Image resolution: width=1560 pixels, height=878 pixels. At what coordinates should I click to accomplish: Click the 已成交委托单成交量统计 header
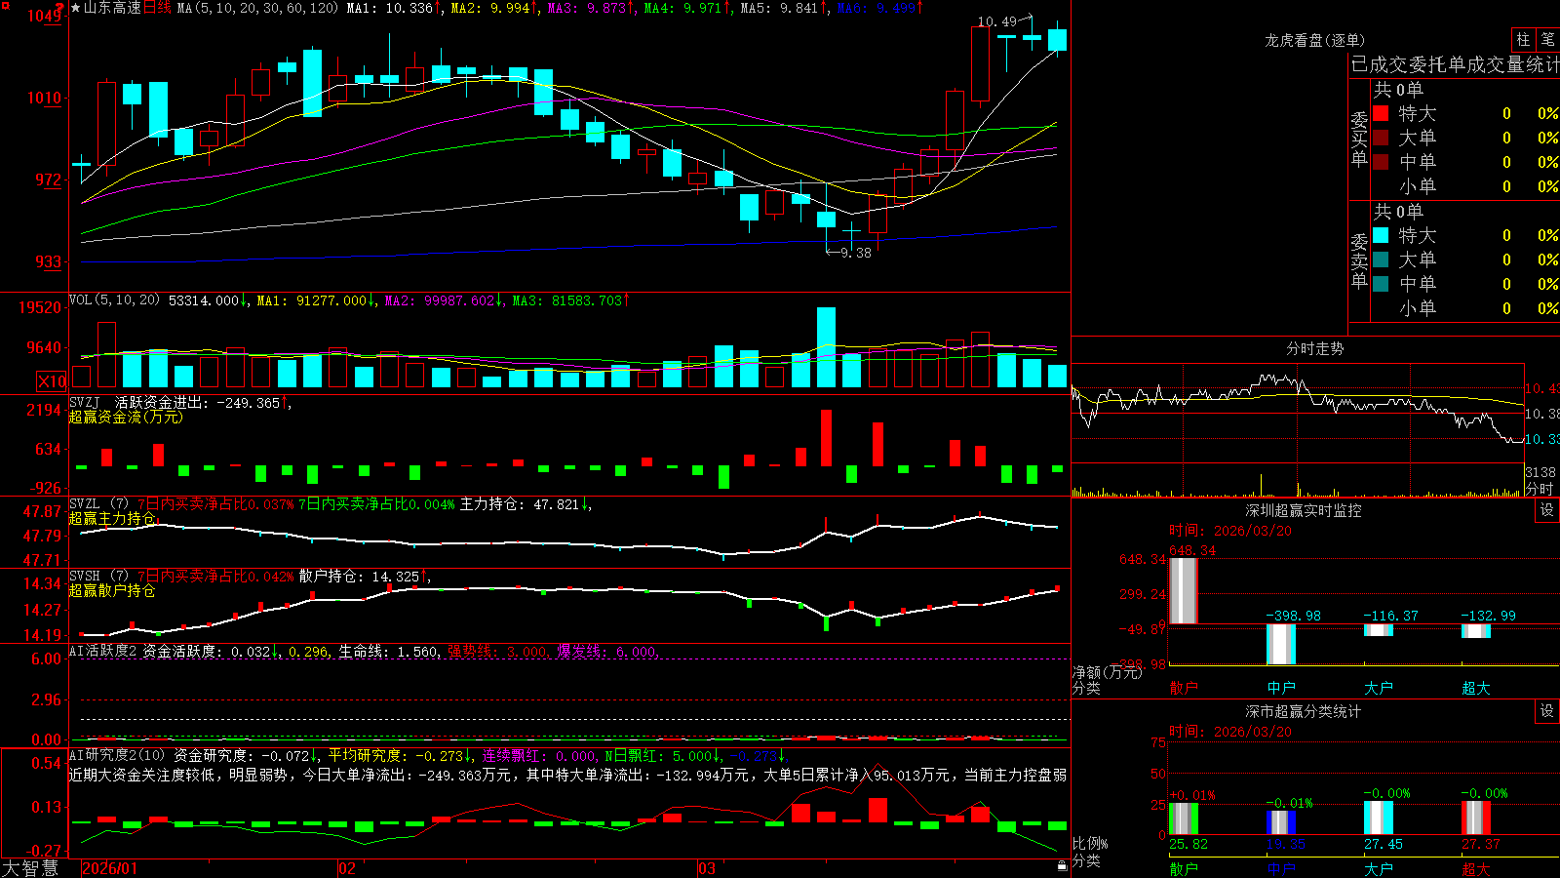point(1455,65)
